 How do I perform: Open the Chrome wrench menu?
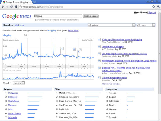[159, 7]
